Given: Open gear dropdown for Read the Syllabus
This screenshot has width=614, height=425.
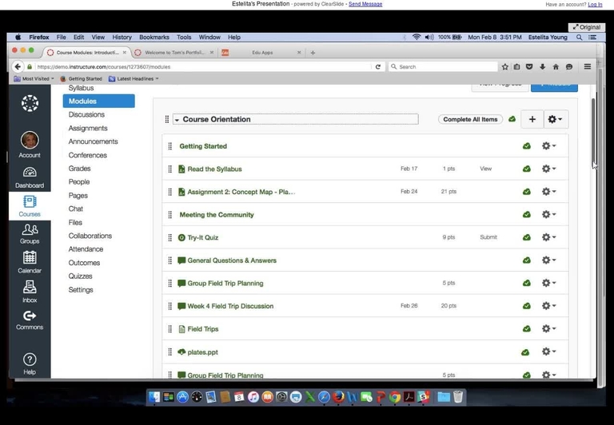Looking at the screenshot, I should [549, 169].
